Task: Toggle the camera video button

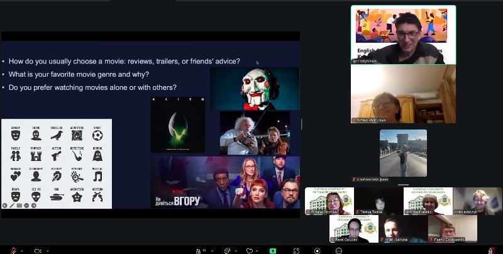Action: (x=38, y=250)
